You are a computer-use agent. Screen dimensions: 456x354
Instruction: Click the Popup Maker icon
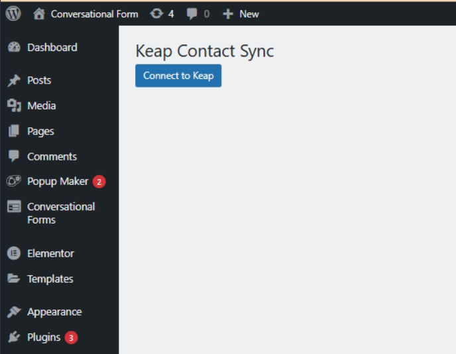(14, 182)
